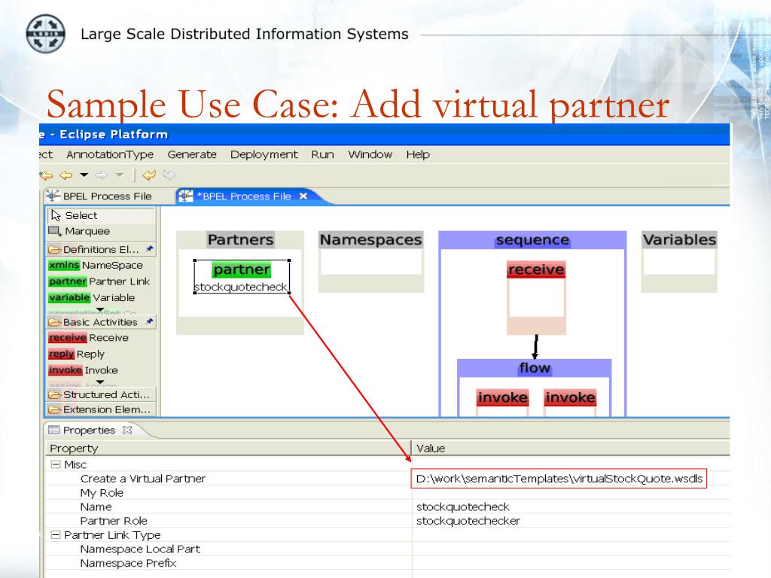Pick the reply Reply activity item
The width and height of the screenshot is (771, 578).
click(x=77, y=354)
